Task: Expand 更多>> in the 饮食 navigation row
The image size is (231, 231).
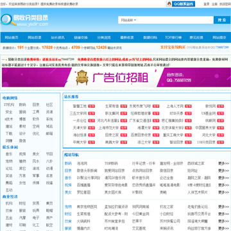Action: point(223,221)
